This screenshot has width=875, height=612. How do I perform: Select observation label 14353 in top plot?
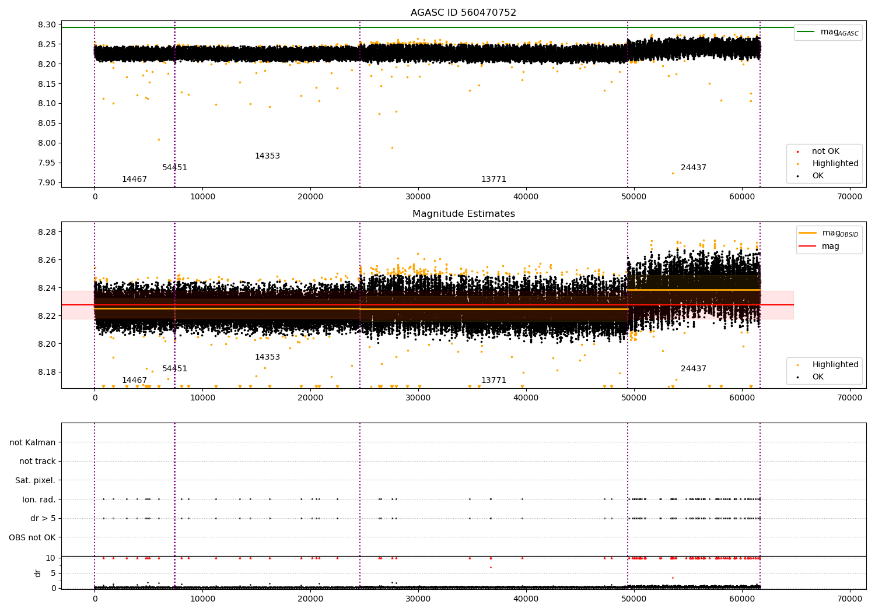267,156
